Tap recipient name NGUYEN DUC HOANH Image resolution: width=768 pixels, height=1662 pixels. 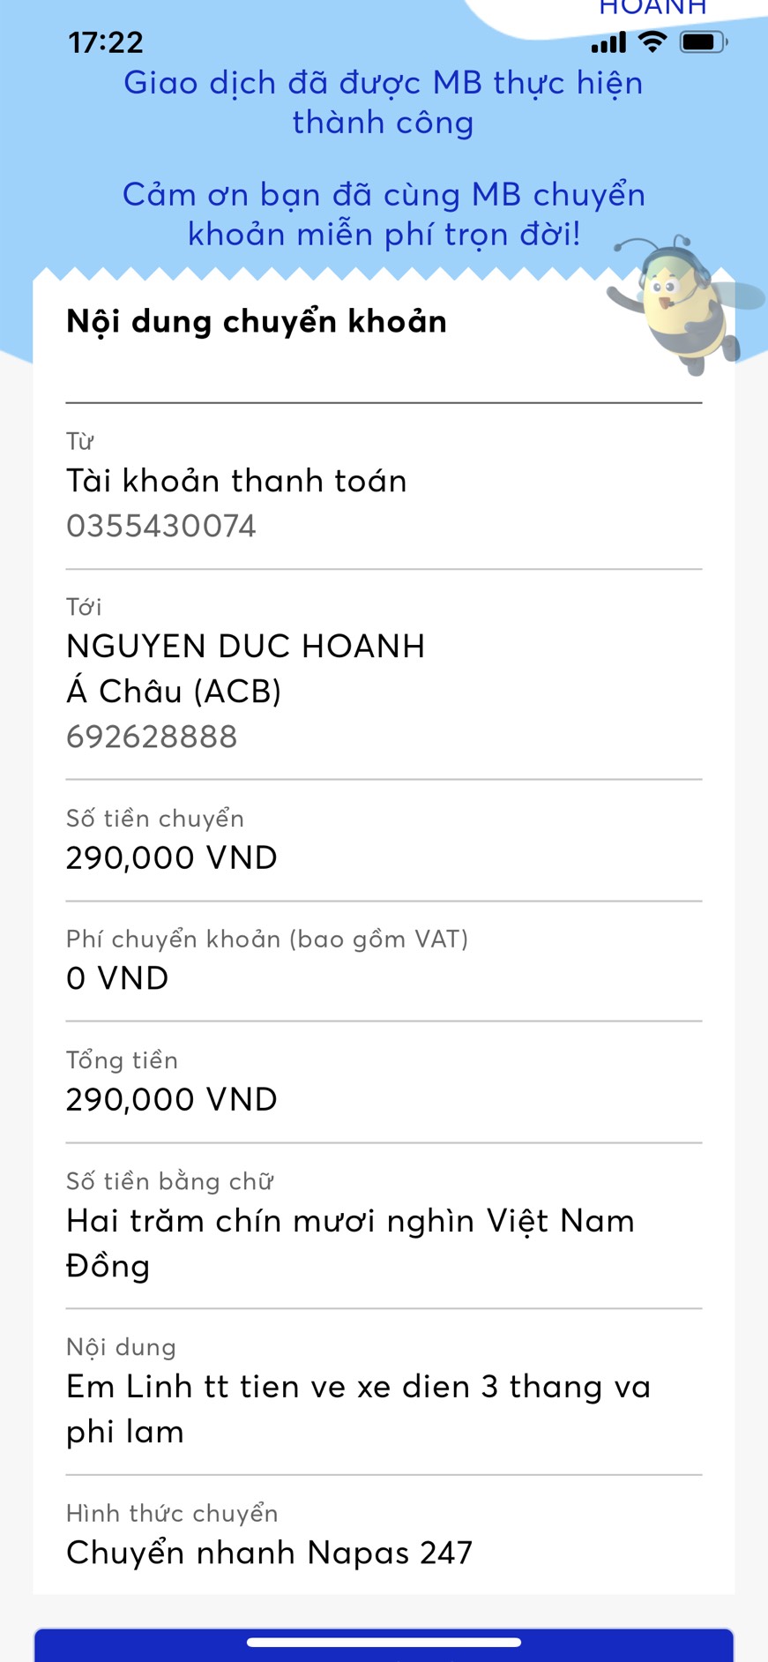click(x=245, y=647)
